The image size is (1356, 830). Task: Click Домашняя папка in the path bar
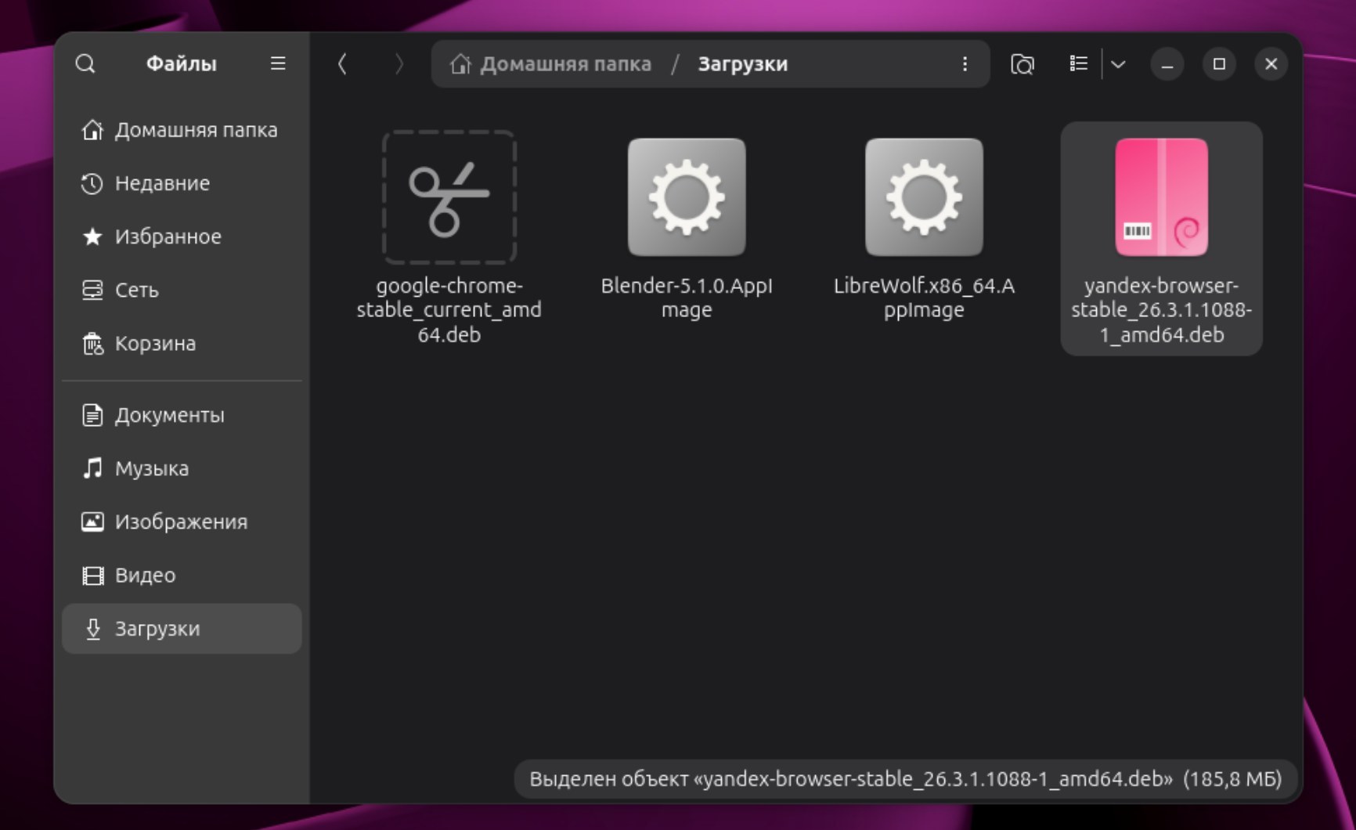pyautogui.click(x=564, y=64)
